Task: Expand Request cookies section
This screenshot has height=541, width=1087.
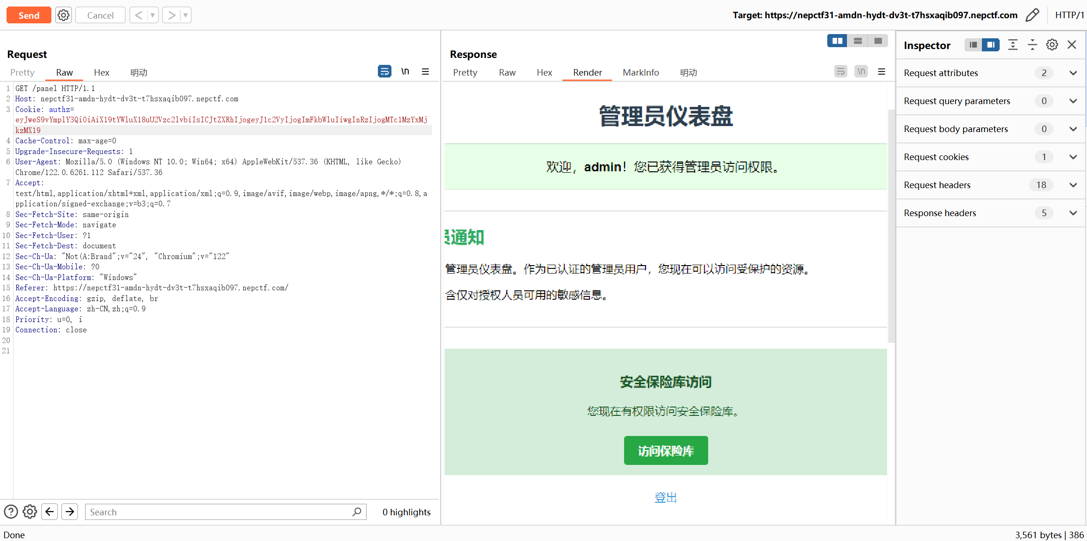Action: pos(1073,157)
